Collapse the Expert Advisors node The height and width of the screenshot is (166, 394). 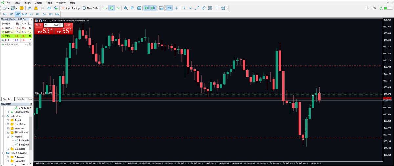click(4, 153)
